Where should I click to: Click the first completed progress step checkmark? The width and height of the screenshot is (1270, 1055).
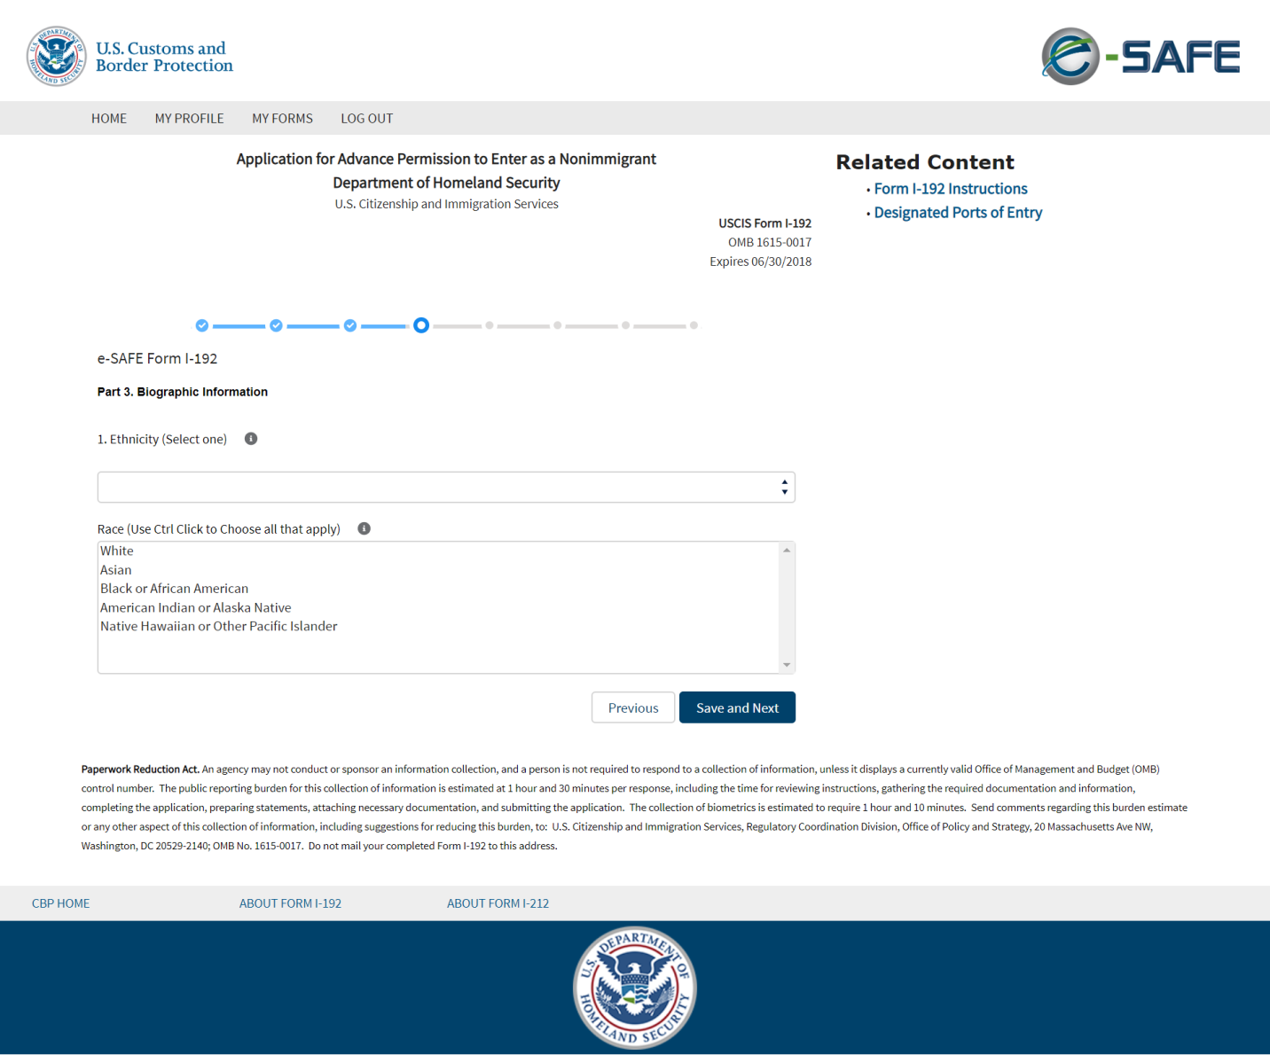click(x=202, y=325)
